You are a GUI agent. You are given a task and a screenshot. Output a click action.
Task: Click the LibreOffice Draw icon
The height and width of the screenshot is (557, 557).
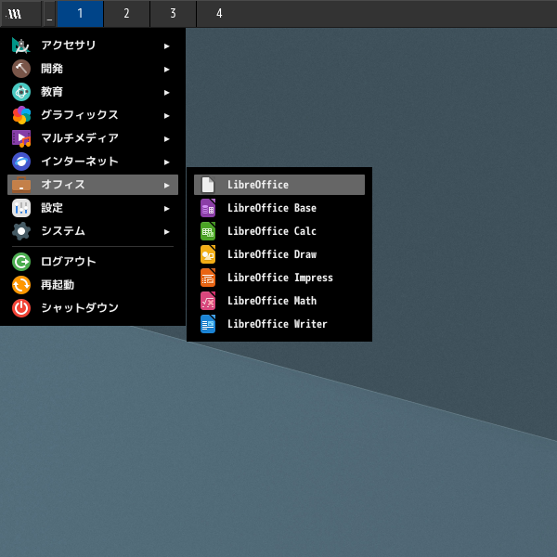click(x=208, y=254)
